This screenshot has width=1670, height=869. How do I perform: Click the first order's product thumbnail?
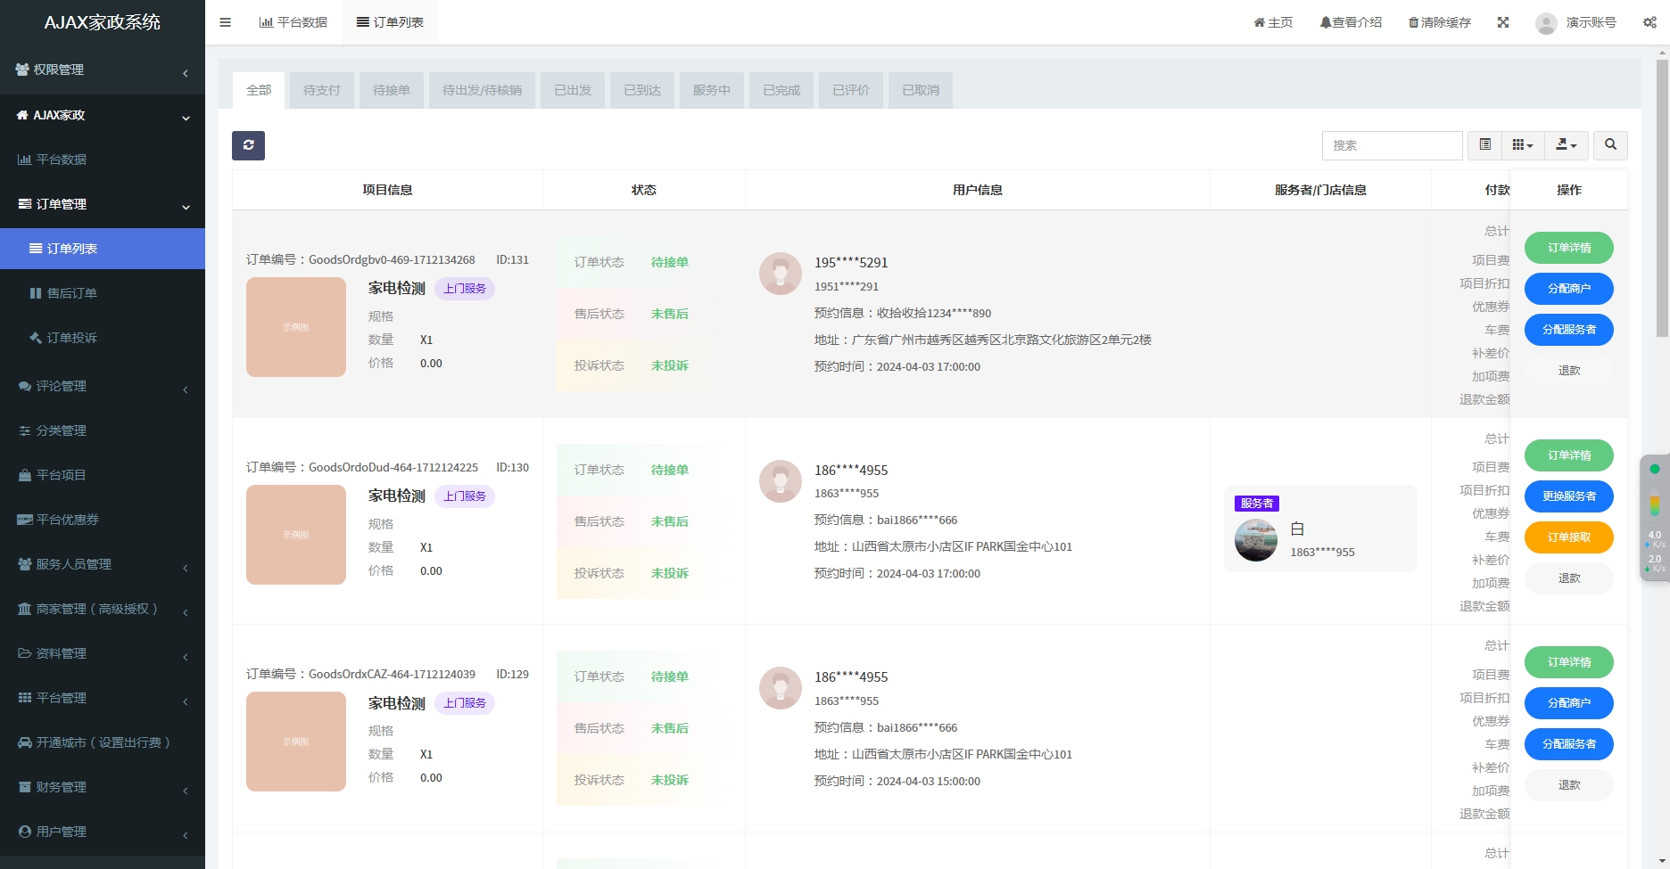(x=296, y=327)
